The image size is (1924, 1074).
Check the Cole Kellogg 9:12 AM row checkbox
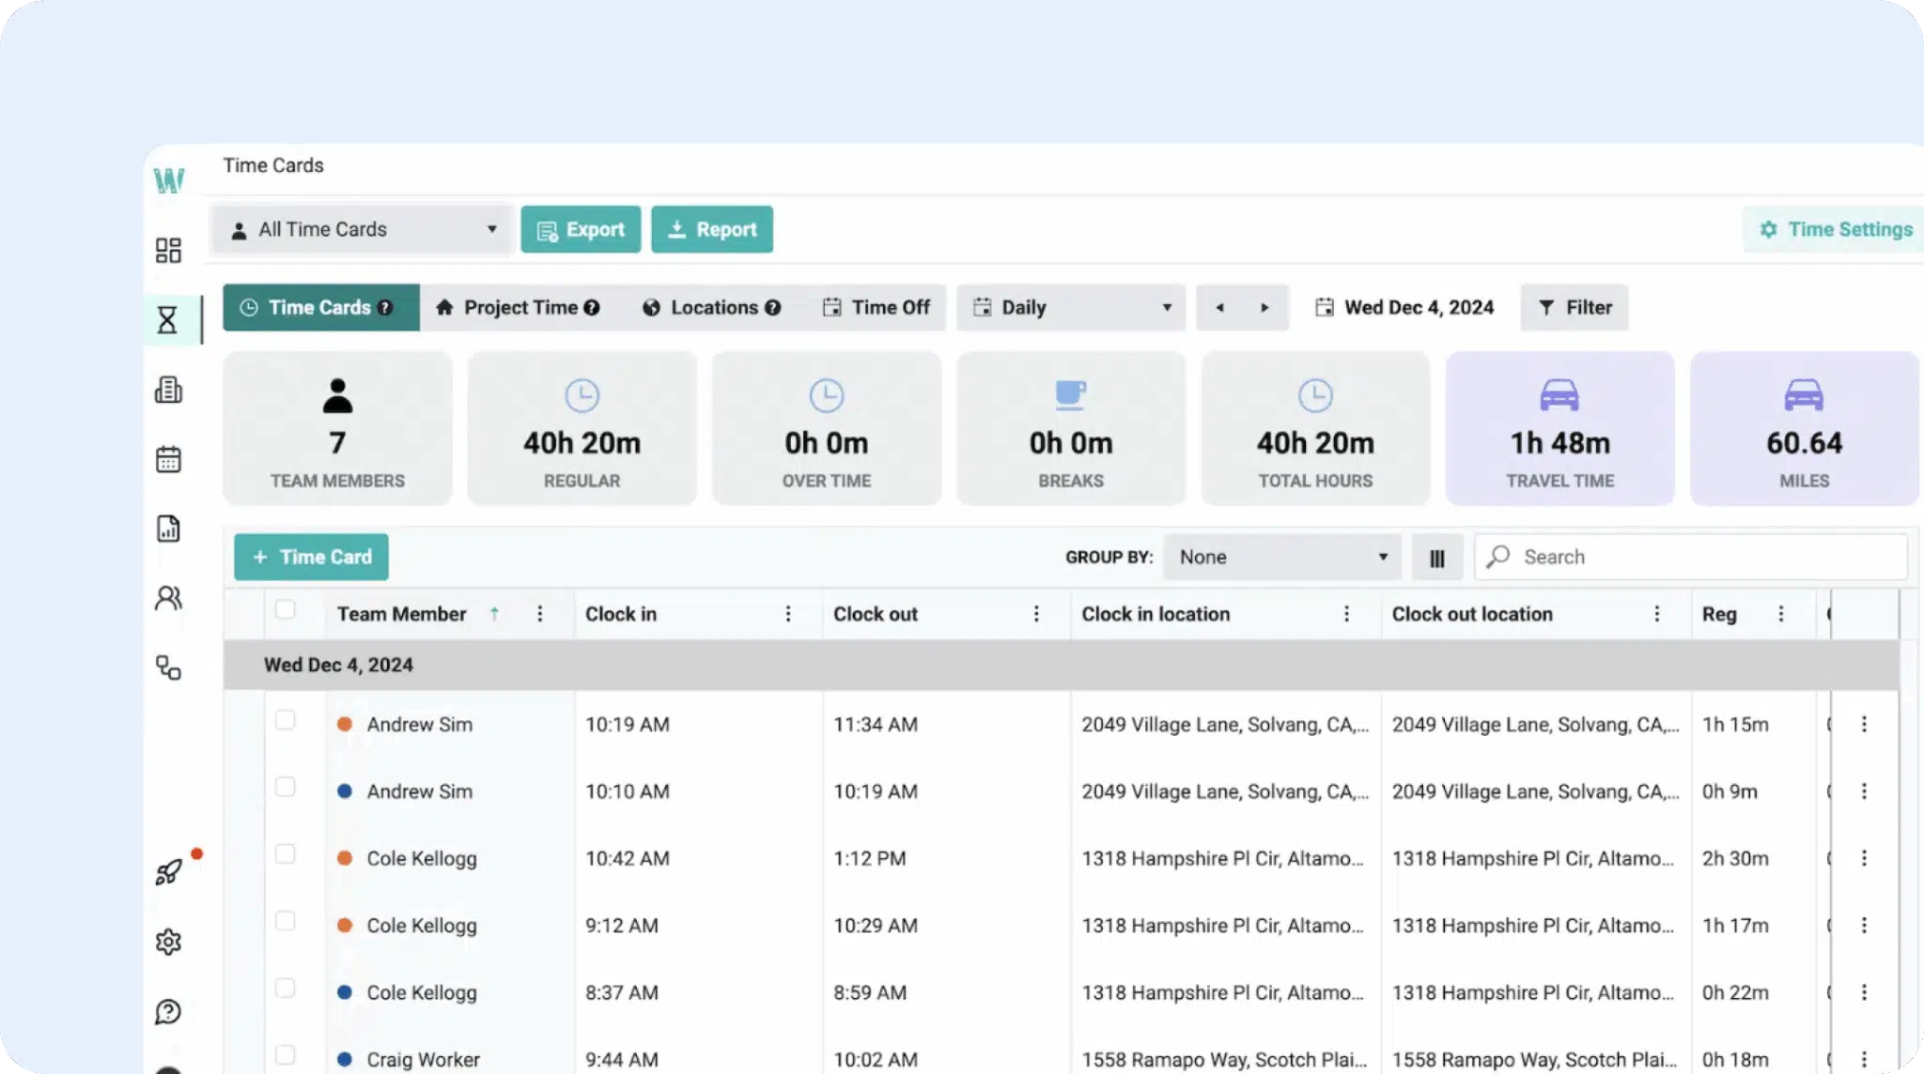tap(285, 921)
